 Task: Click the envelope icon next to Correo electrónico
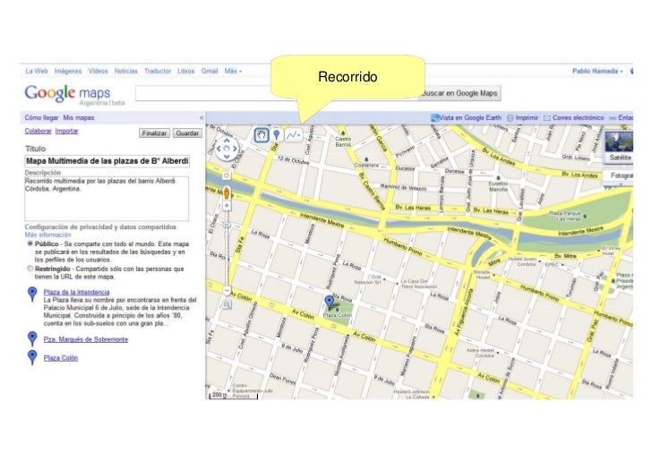(x=547, y=118)
